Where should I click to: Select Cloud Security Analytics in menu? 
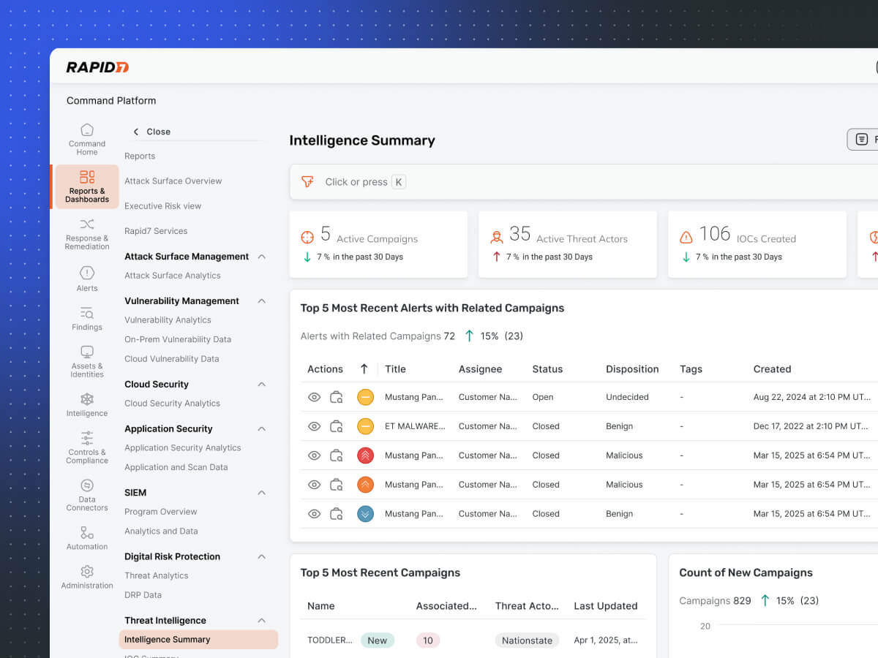(172, 404)
